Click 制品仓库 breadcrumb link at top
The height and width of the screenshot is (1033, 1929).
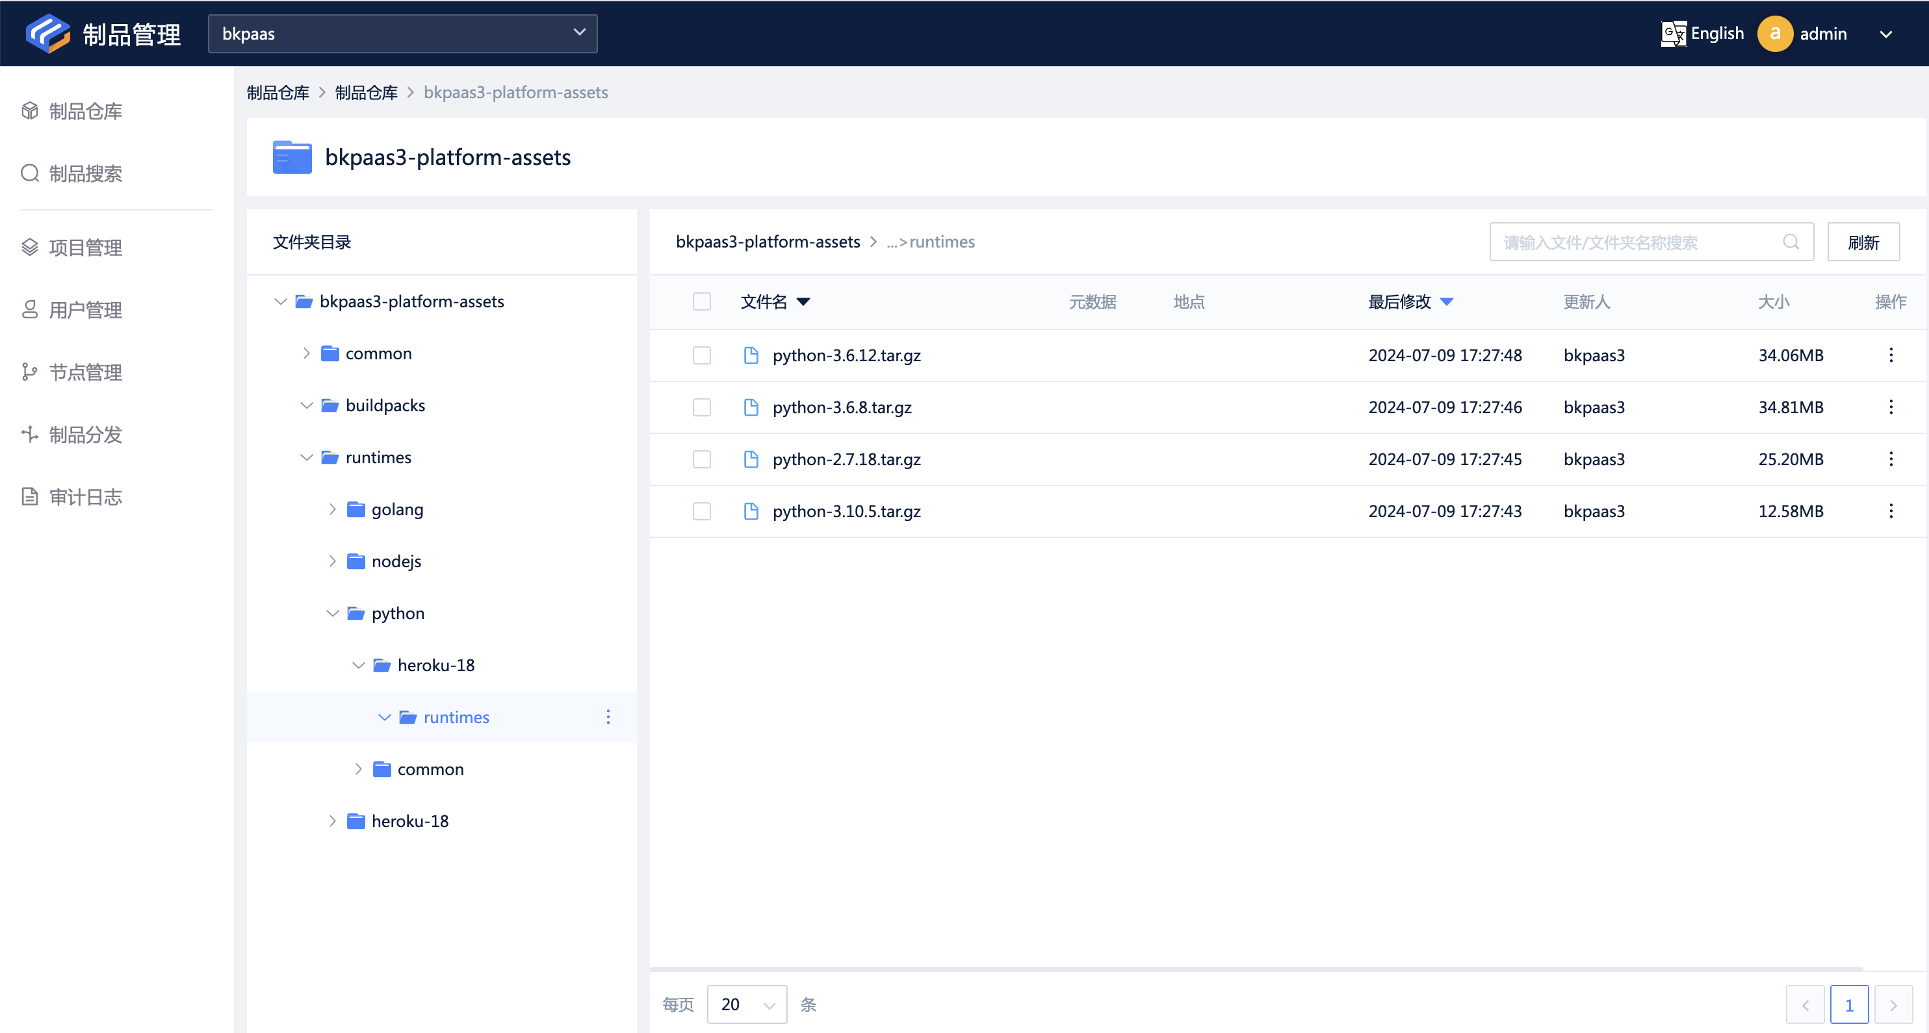tap(278, 92)
